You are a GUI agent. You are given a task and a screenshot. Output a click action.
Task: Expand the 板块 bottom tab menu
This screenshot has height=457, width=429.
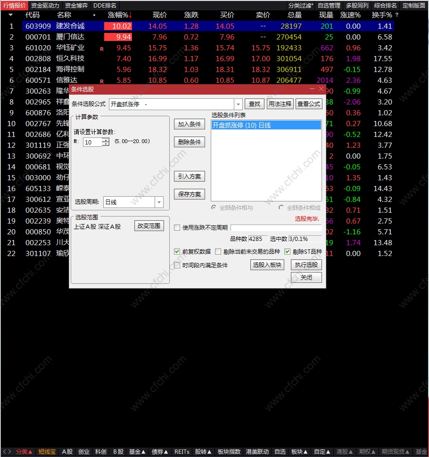click(299, 452)
